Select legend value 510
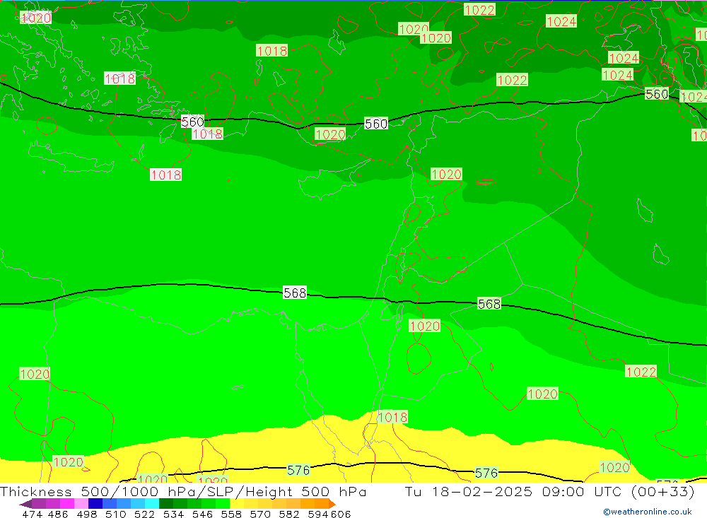This screenshot has width=707, height=518. click(x=115, y=514)
